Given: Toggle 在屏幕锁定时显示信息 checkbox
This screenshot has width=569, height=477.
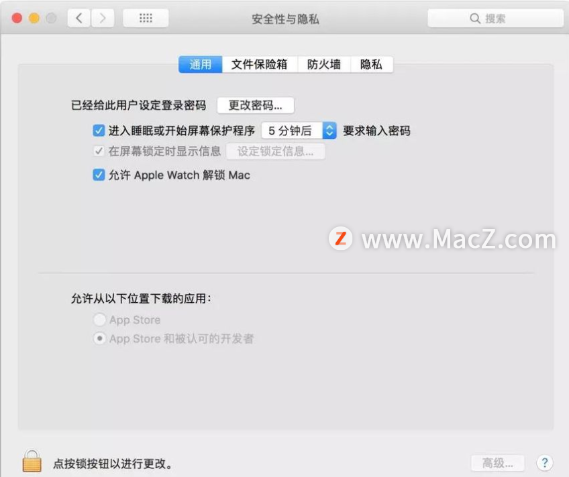Looking at the screenshot, I should click(99, 151).
